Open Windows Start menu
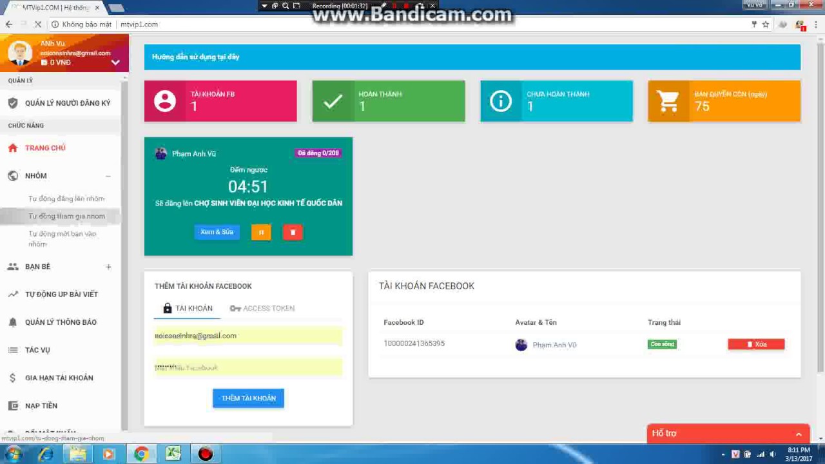This screenshot has height=464, width=825. pyautogui.click(x=13, y=454)
